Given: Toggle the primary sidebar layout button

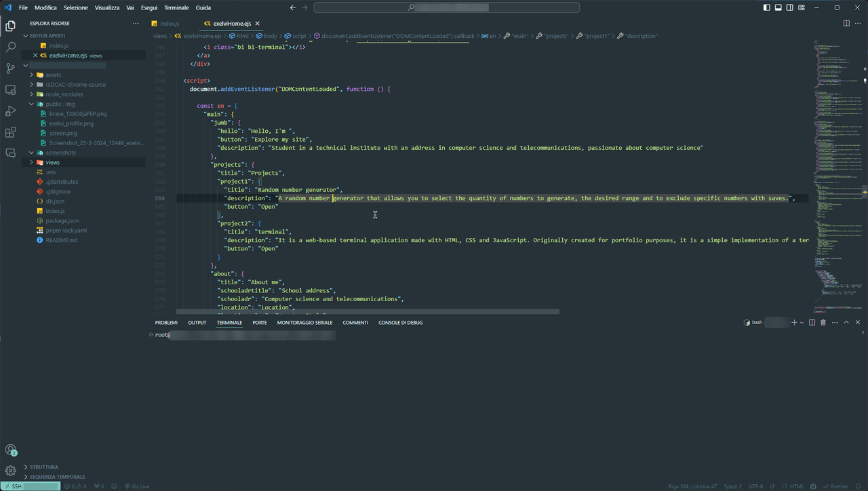Looking at the screenshot, I should [767, 7].
